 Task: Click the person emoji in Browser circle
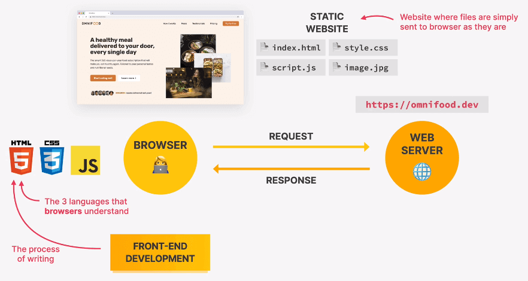(160, 163)
